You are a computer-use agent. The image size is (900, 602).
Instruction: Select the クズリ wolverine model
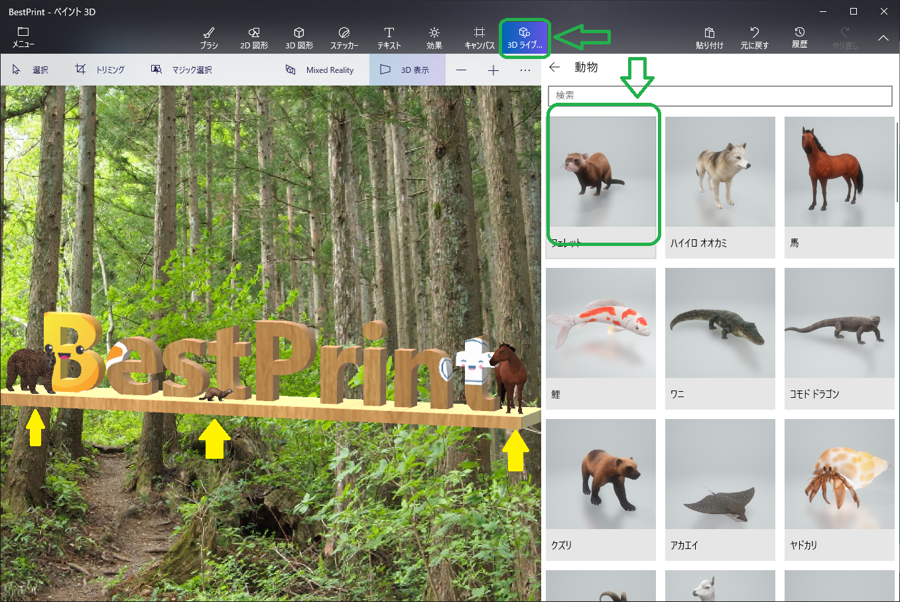tap(601, 489)
